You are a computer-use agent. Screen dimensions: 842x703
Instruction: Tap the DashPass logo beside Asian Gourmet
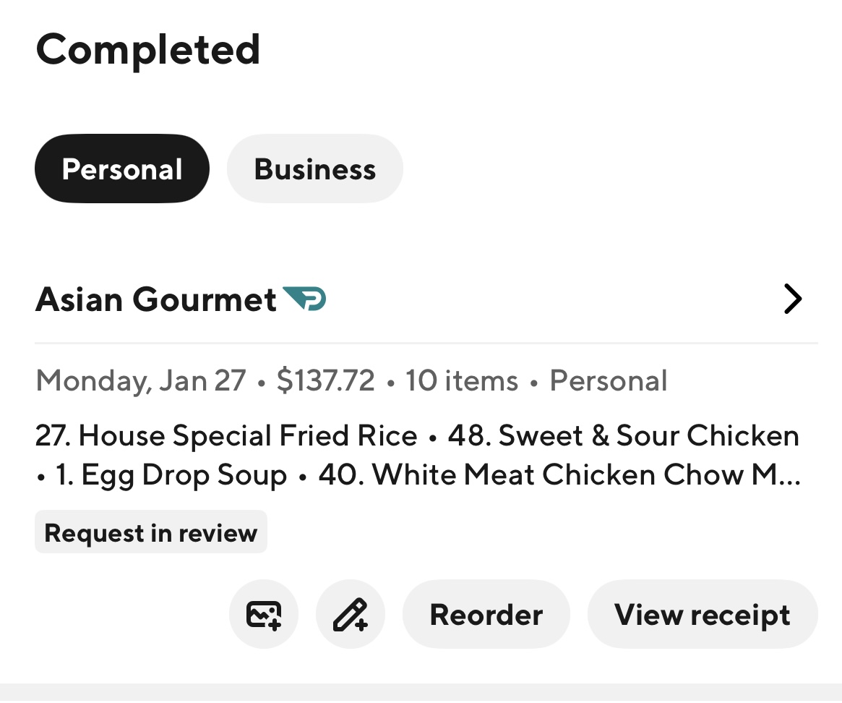[304, 298]
